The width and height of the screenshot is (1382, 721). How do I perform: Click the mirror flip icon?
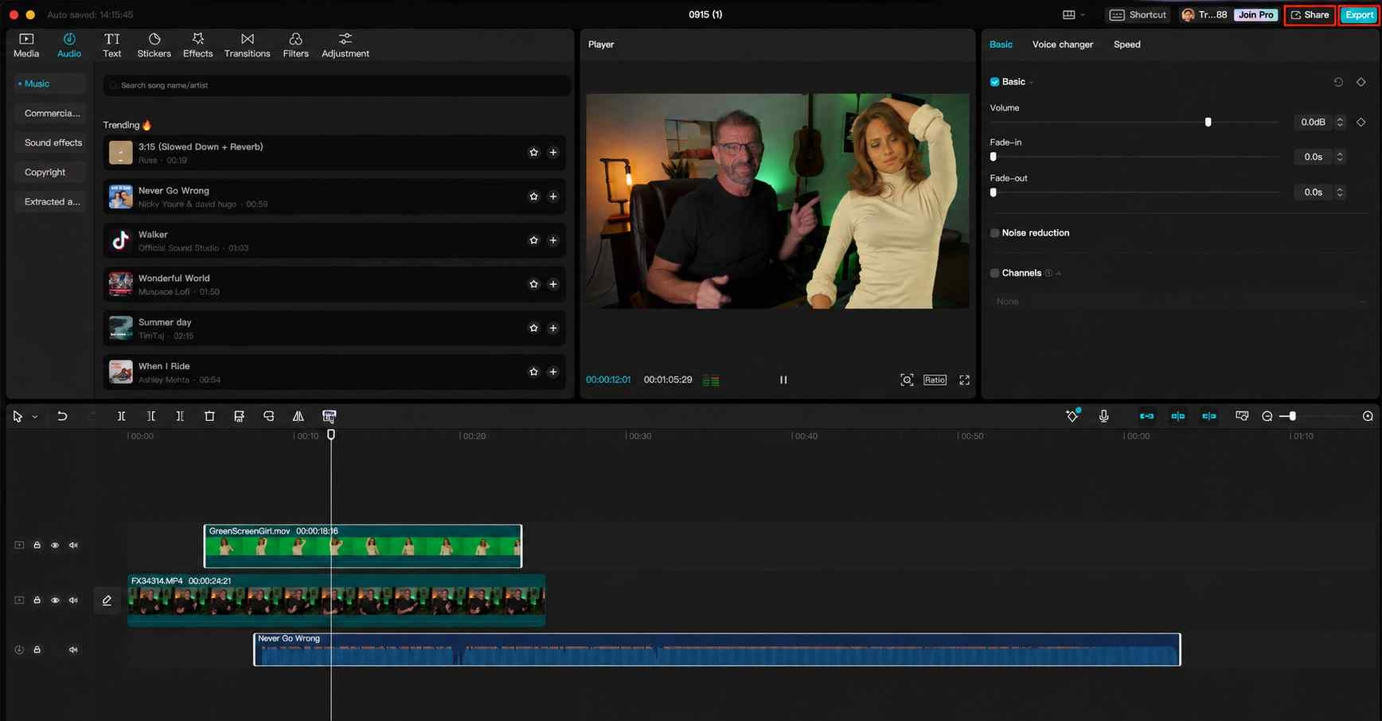298,416
